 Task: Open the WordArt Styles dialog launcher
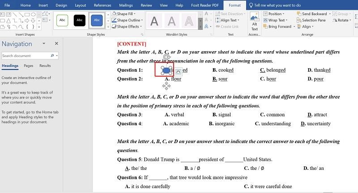pyautogui.click(x=211, y=35)
